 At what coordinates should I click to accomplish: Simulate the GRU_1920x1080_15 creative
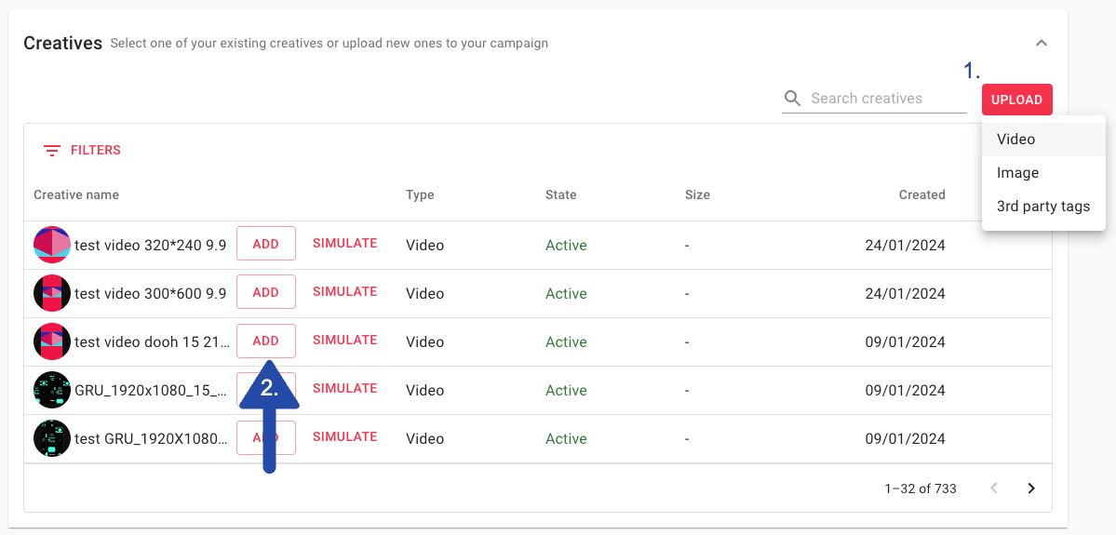tap(344, 389)
